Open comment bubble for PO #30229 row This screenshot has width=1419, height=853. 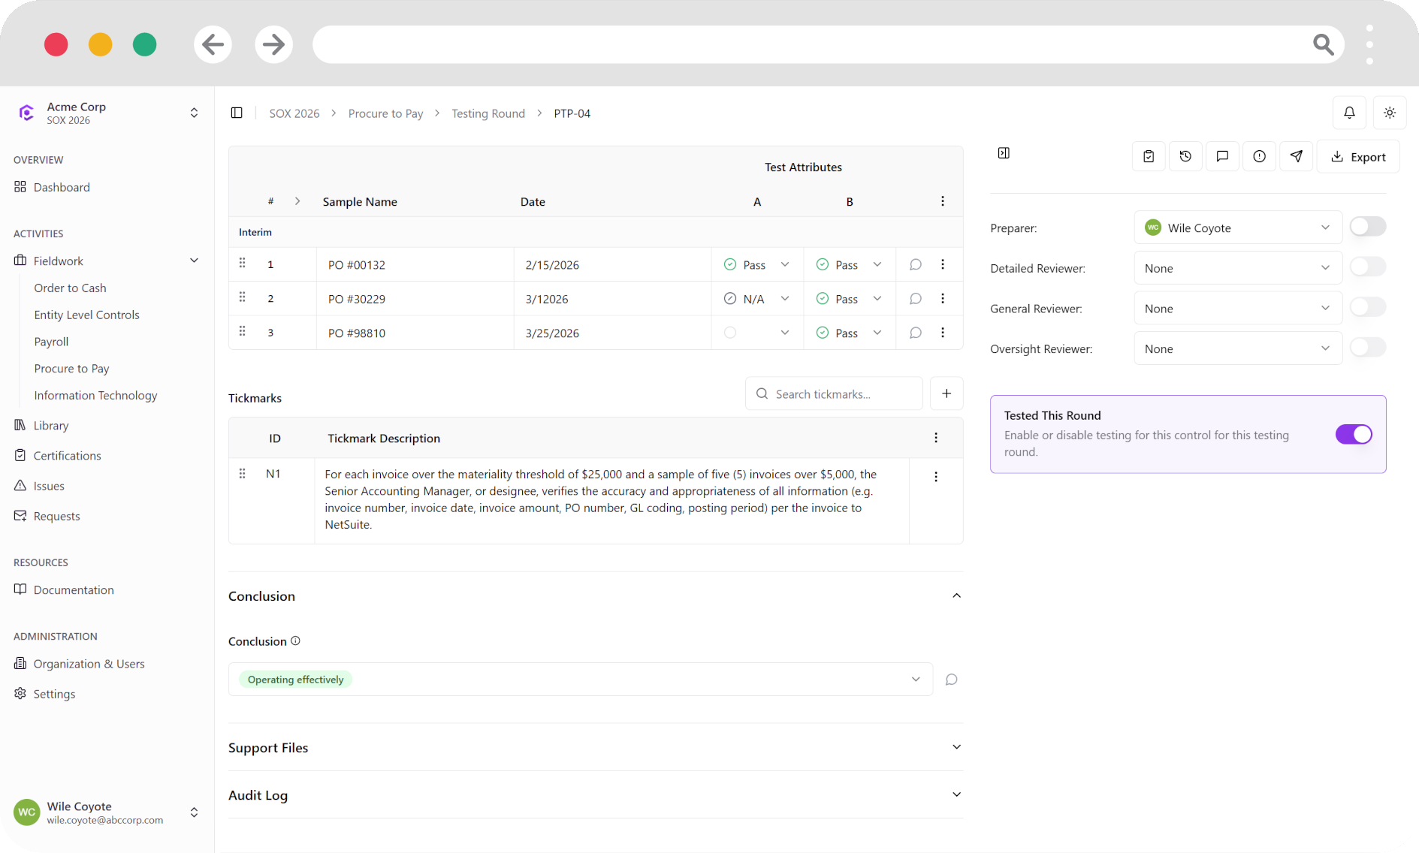pyautogui.click(x=915, y=299)
